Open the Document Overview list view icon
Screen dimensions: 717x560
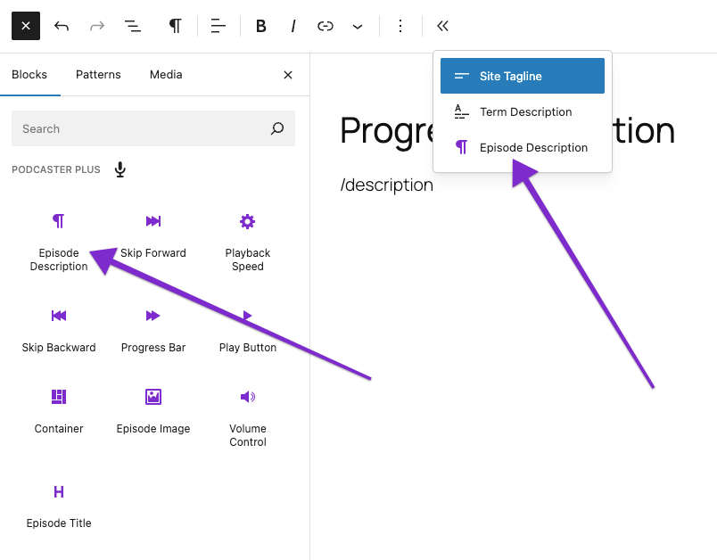point(133,26)
